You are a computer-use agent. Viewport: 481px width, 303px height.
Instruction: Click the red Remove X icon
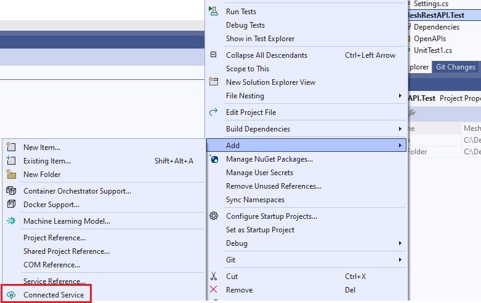(214, 289)
